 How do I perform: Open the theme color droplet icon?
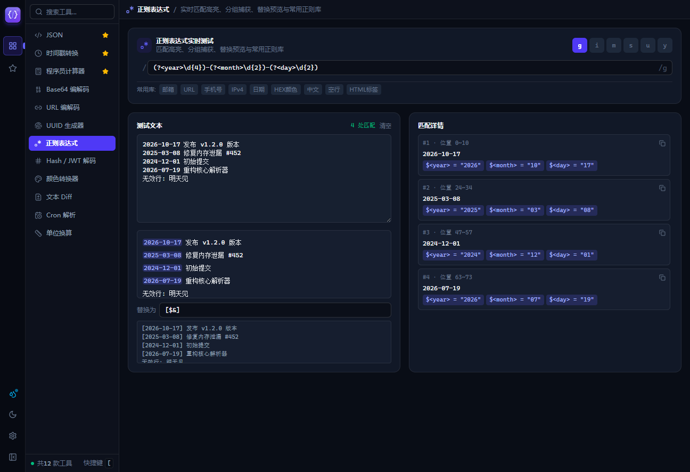coord(13,394)
